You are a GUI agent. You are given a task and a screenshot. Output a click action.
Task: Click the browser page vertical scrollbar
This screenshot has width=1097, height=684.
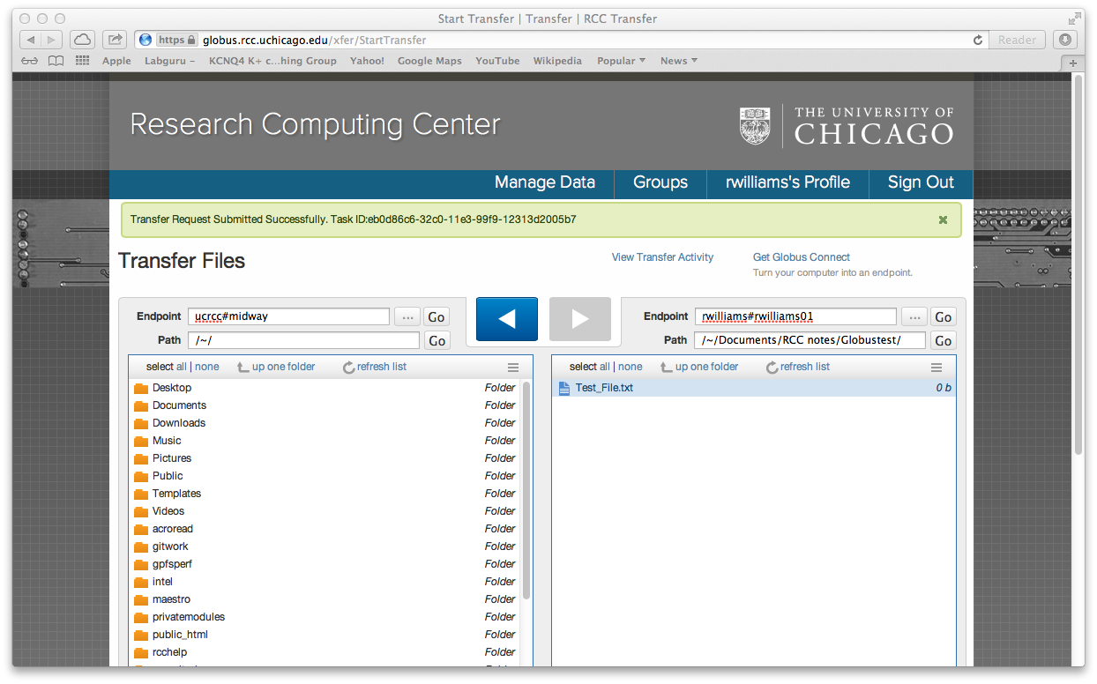[x=1078, y=264]
